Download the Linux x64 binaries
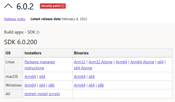This screenshot has height=102, width=175. point(160,62)
